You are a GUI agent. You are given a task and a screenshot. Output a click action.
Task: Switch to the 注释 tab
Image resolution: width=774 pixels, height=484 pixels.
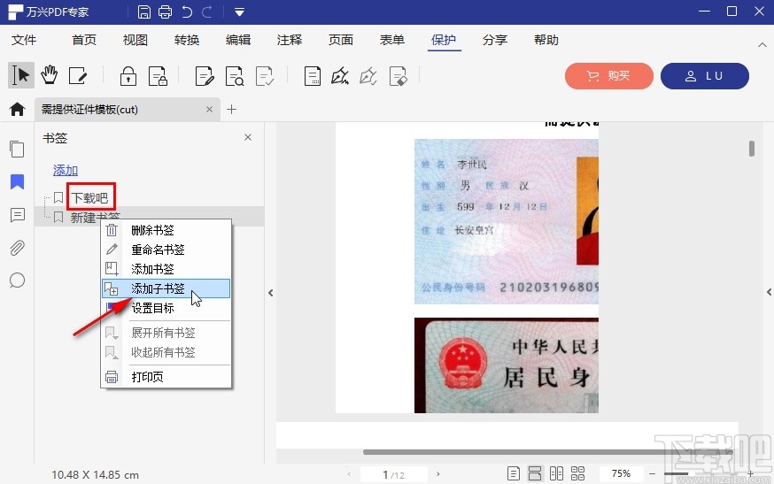290,40
